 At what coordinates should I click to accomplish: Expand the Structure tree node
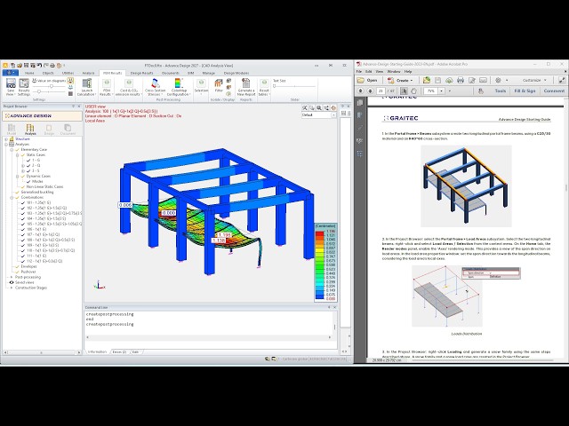pyautogui.click(x=6, y=139)
